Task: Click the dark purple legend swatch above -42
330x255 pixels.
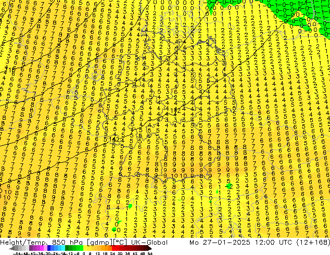Action: [x=31, y=248]
